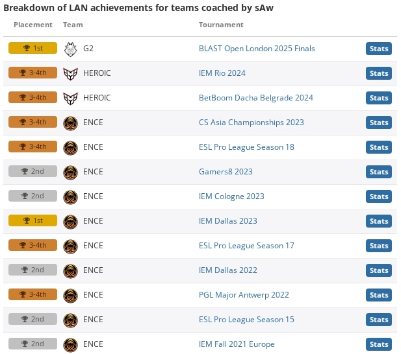Open IEM Fall 2021 Europe link
Screen dimensions: 401x354
[x=237, y=344]
